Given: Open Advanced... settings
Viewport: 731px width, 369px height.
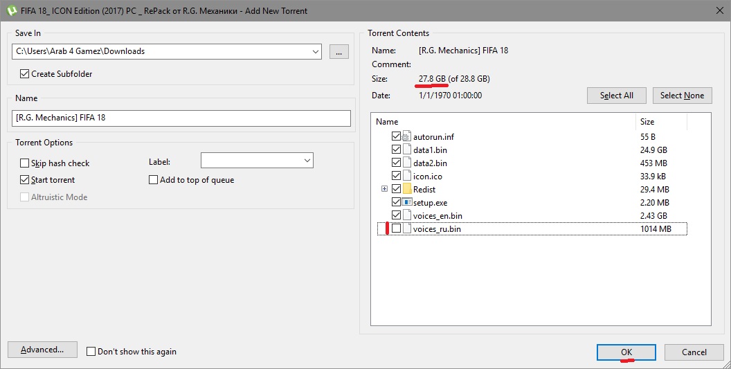Looking at the screenshot, I should click(x=42, y=350).
